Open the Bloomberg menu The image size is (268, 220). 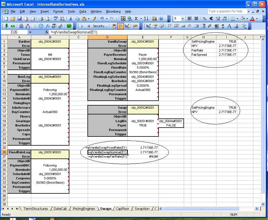[113, 11]
